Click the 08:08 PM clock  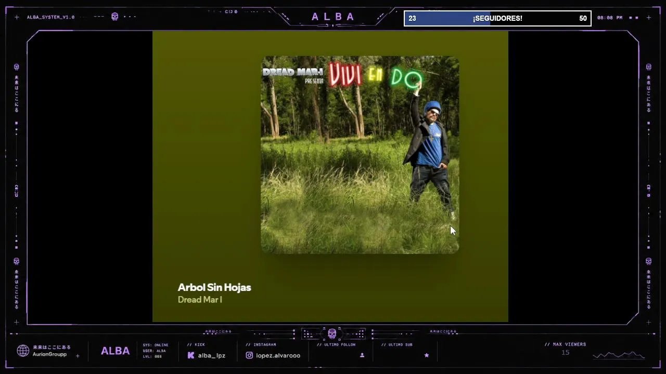pos(610,18)
